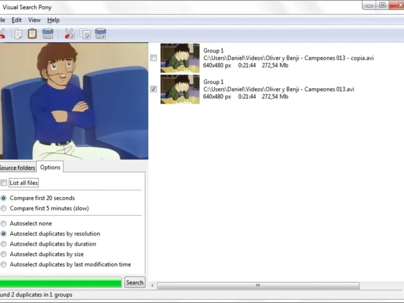This screenshot has height=303, width=404.
Task: Click the Delete checked files shredder icon
Action: (100, 34)
